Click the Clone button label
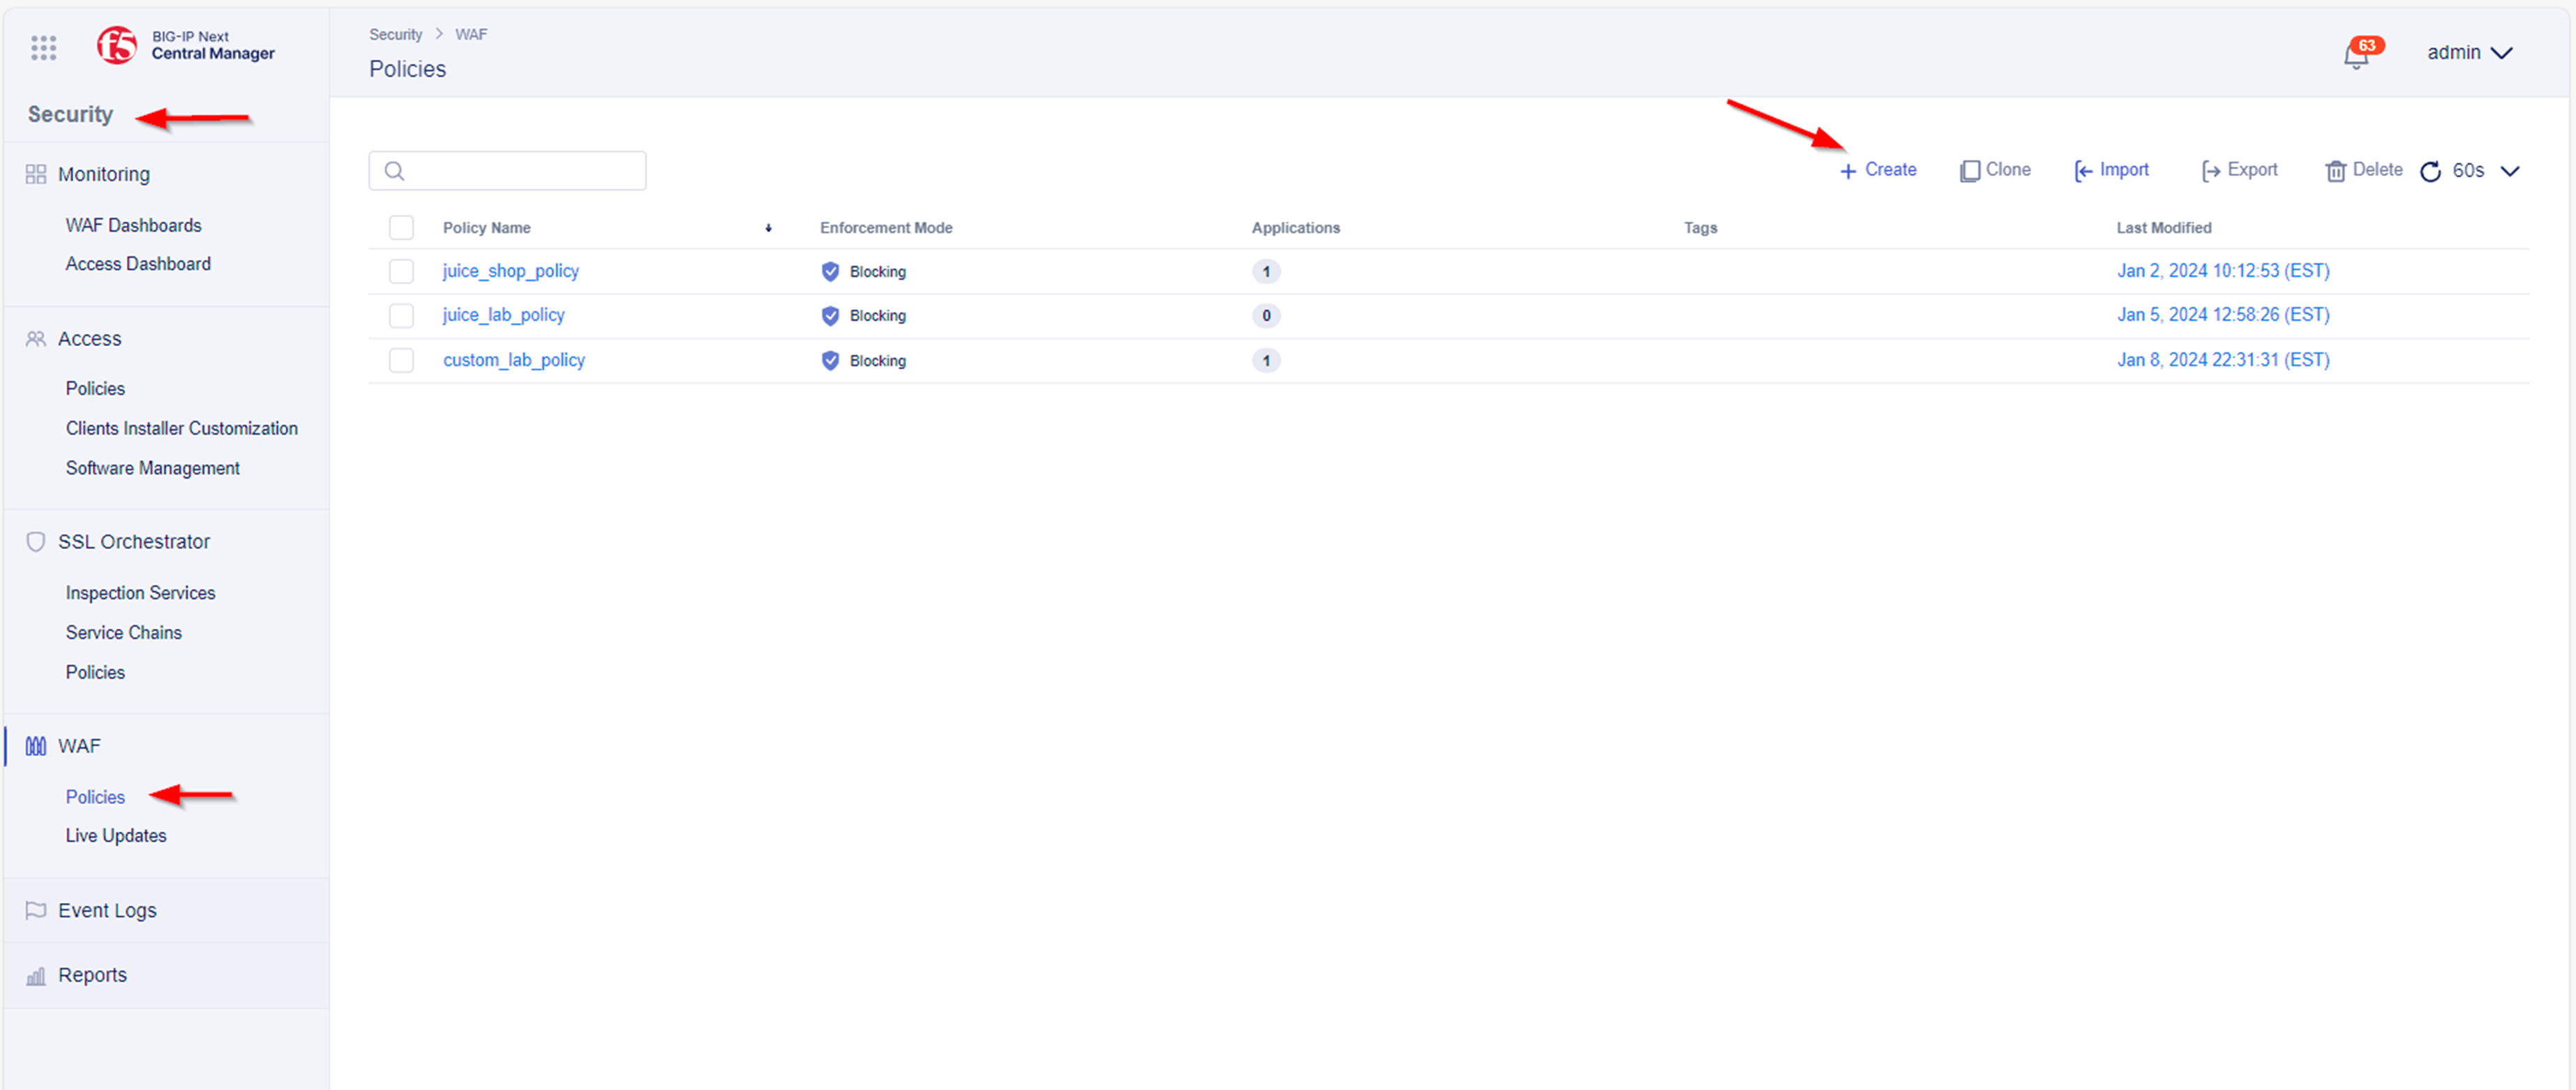2576x1090 pixels. pyautogui.click(x=2008, y=170)
